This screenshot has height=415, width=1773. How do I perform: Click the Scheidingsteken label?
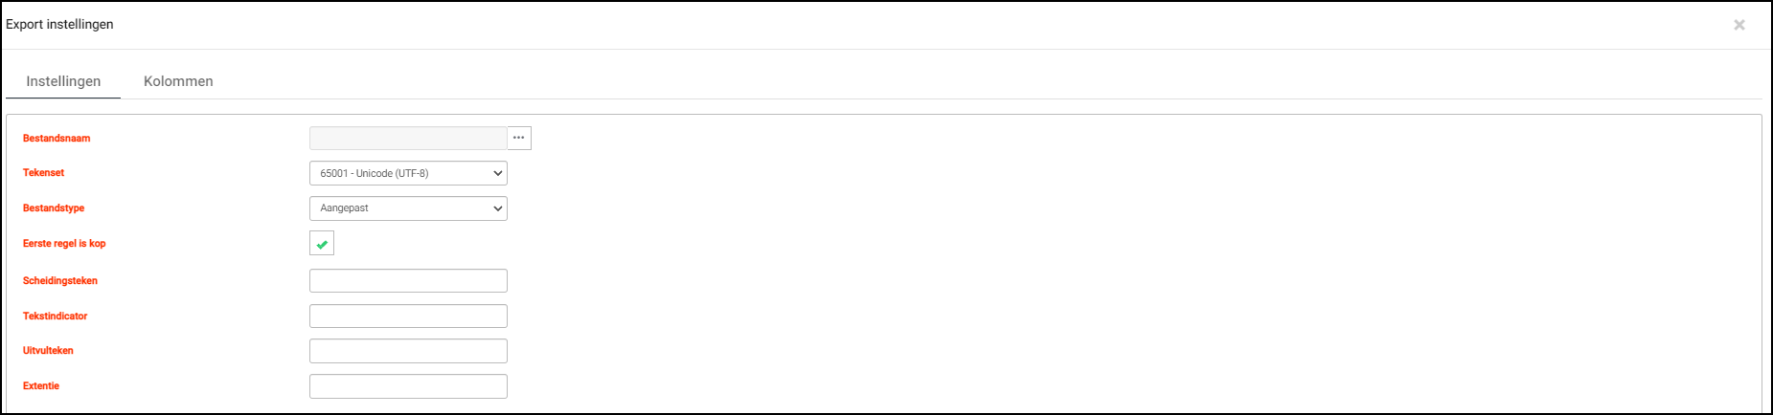(x=60, y=281)
